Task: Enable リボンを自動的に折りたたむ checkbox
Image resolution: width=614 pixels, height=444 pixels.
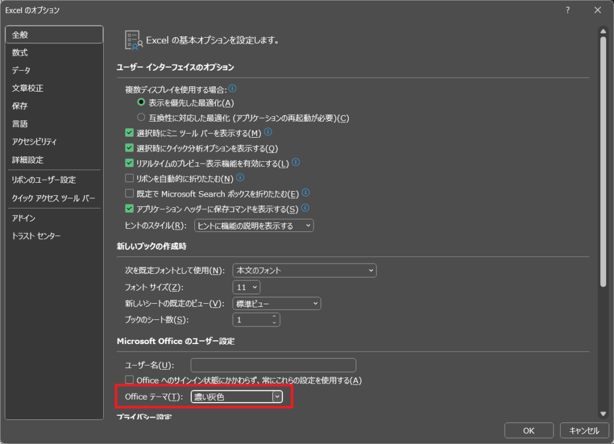Action: [129, 179]
